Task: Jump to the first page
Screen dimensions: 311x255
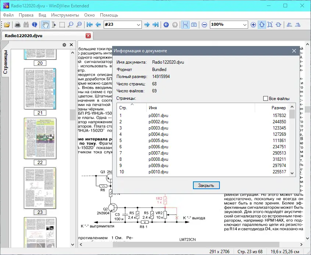Action: pos(90,25)
